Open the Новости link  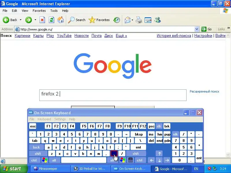tap(81, 35)
